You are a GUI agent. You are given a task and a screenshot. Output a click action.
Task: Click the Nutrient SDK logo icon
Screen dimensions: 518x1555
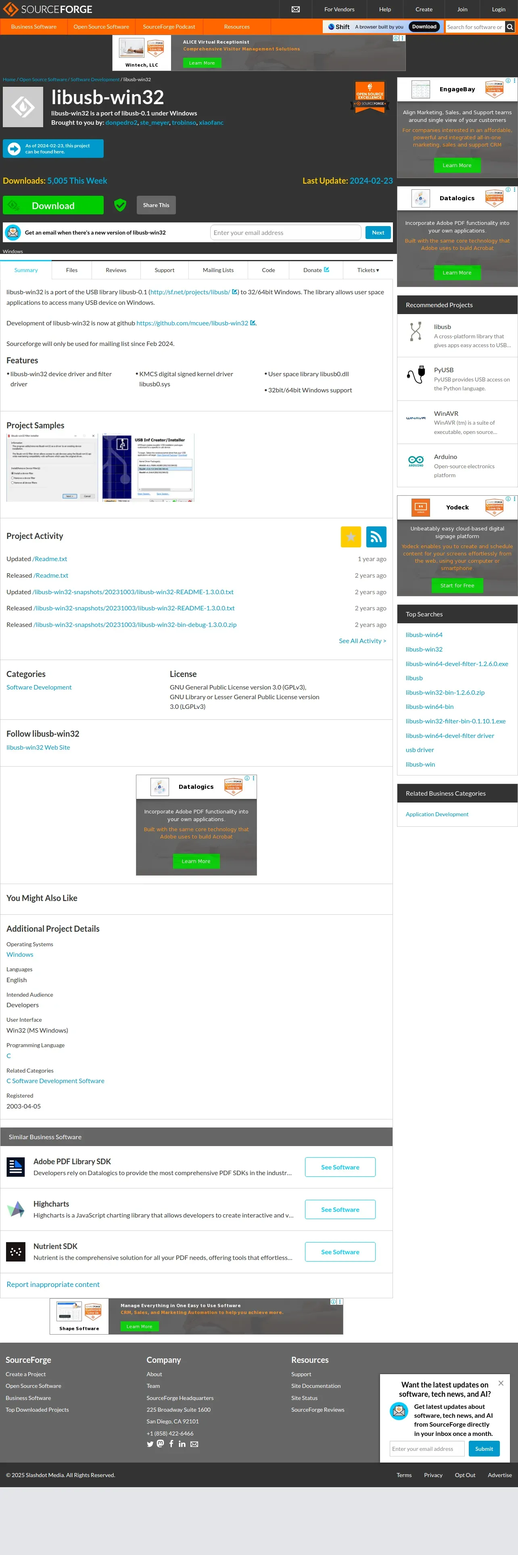(16, 1251)
